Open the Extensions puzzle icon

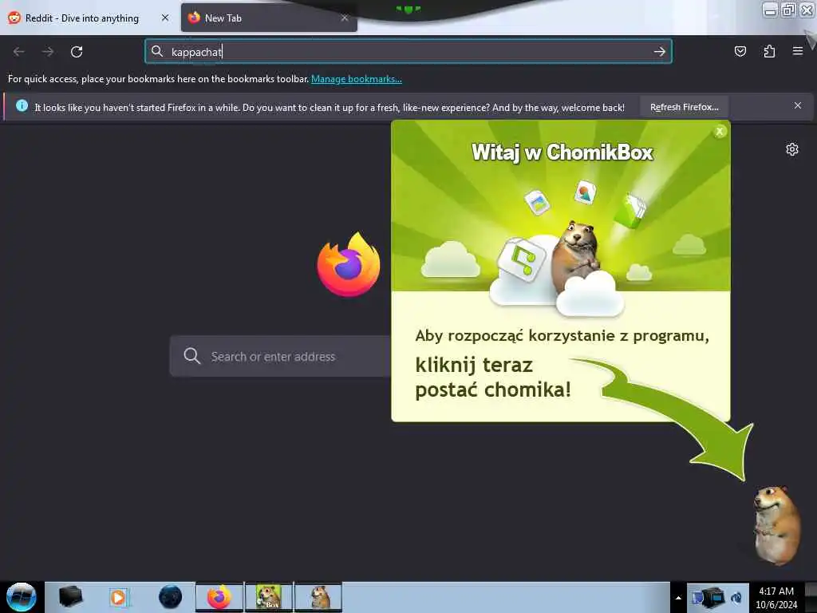pos(769,51)
